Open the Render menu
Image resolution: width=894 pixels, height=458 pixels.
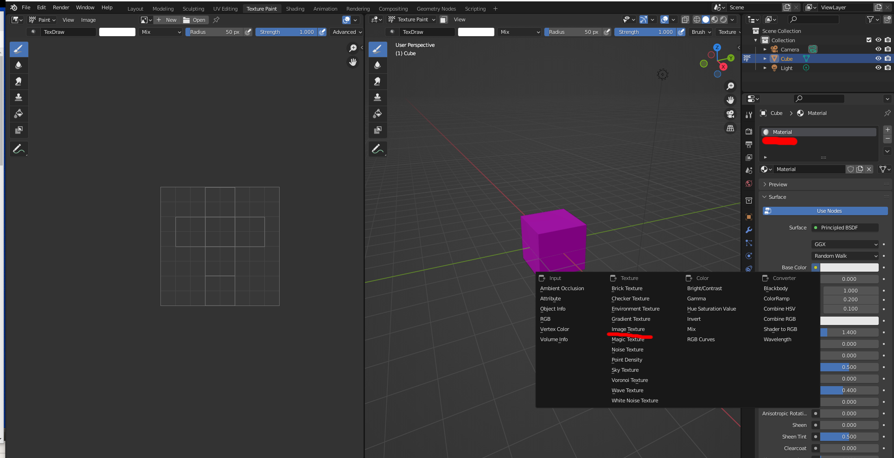click(61, 7)
